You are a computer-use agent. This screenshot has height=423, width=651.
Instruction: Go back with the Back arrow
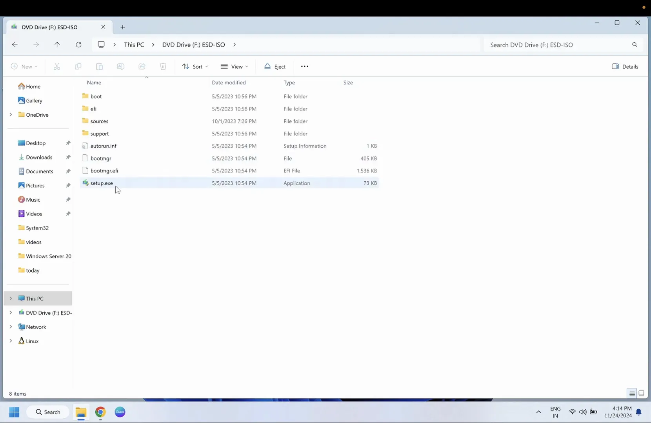click(x=15, y=45)
